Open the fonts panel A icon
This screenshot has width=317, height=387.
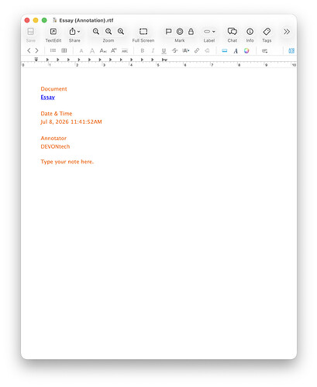pyautogui.click(x=236, y=51)
